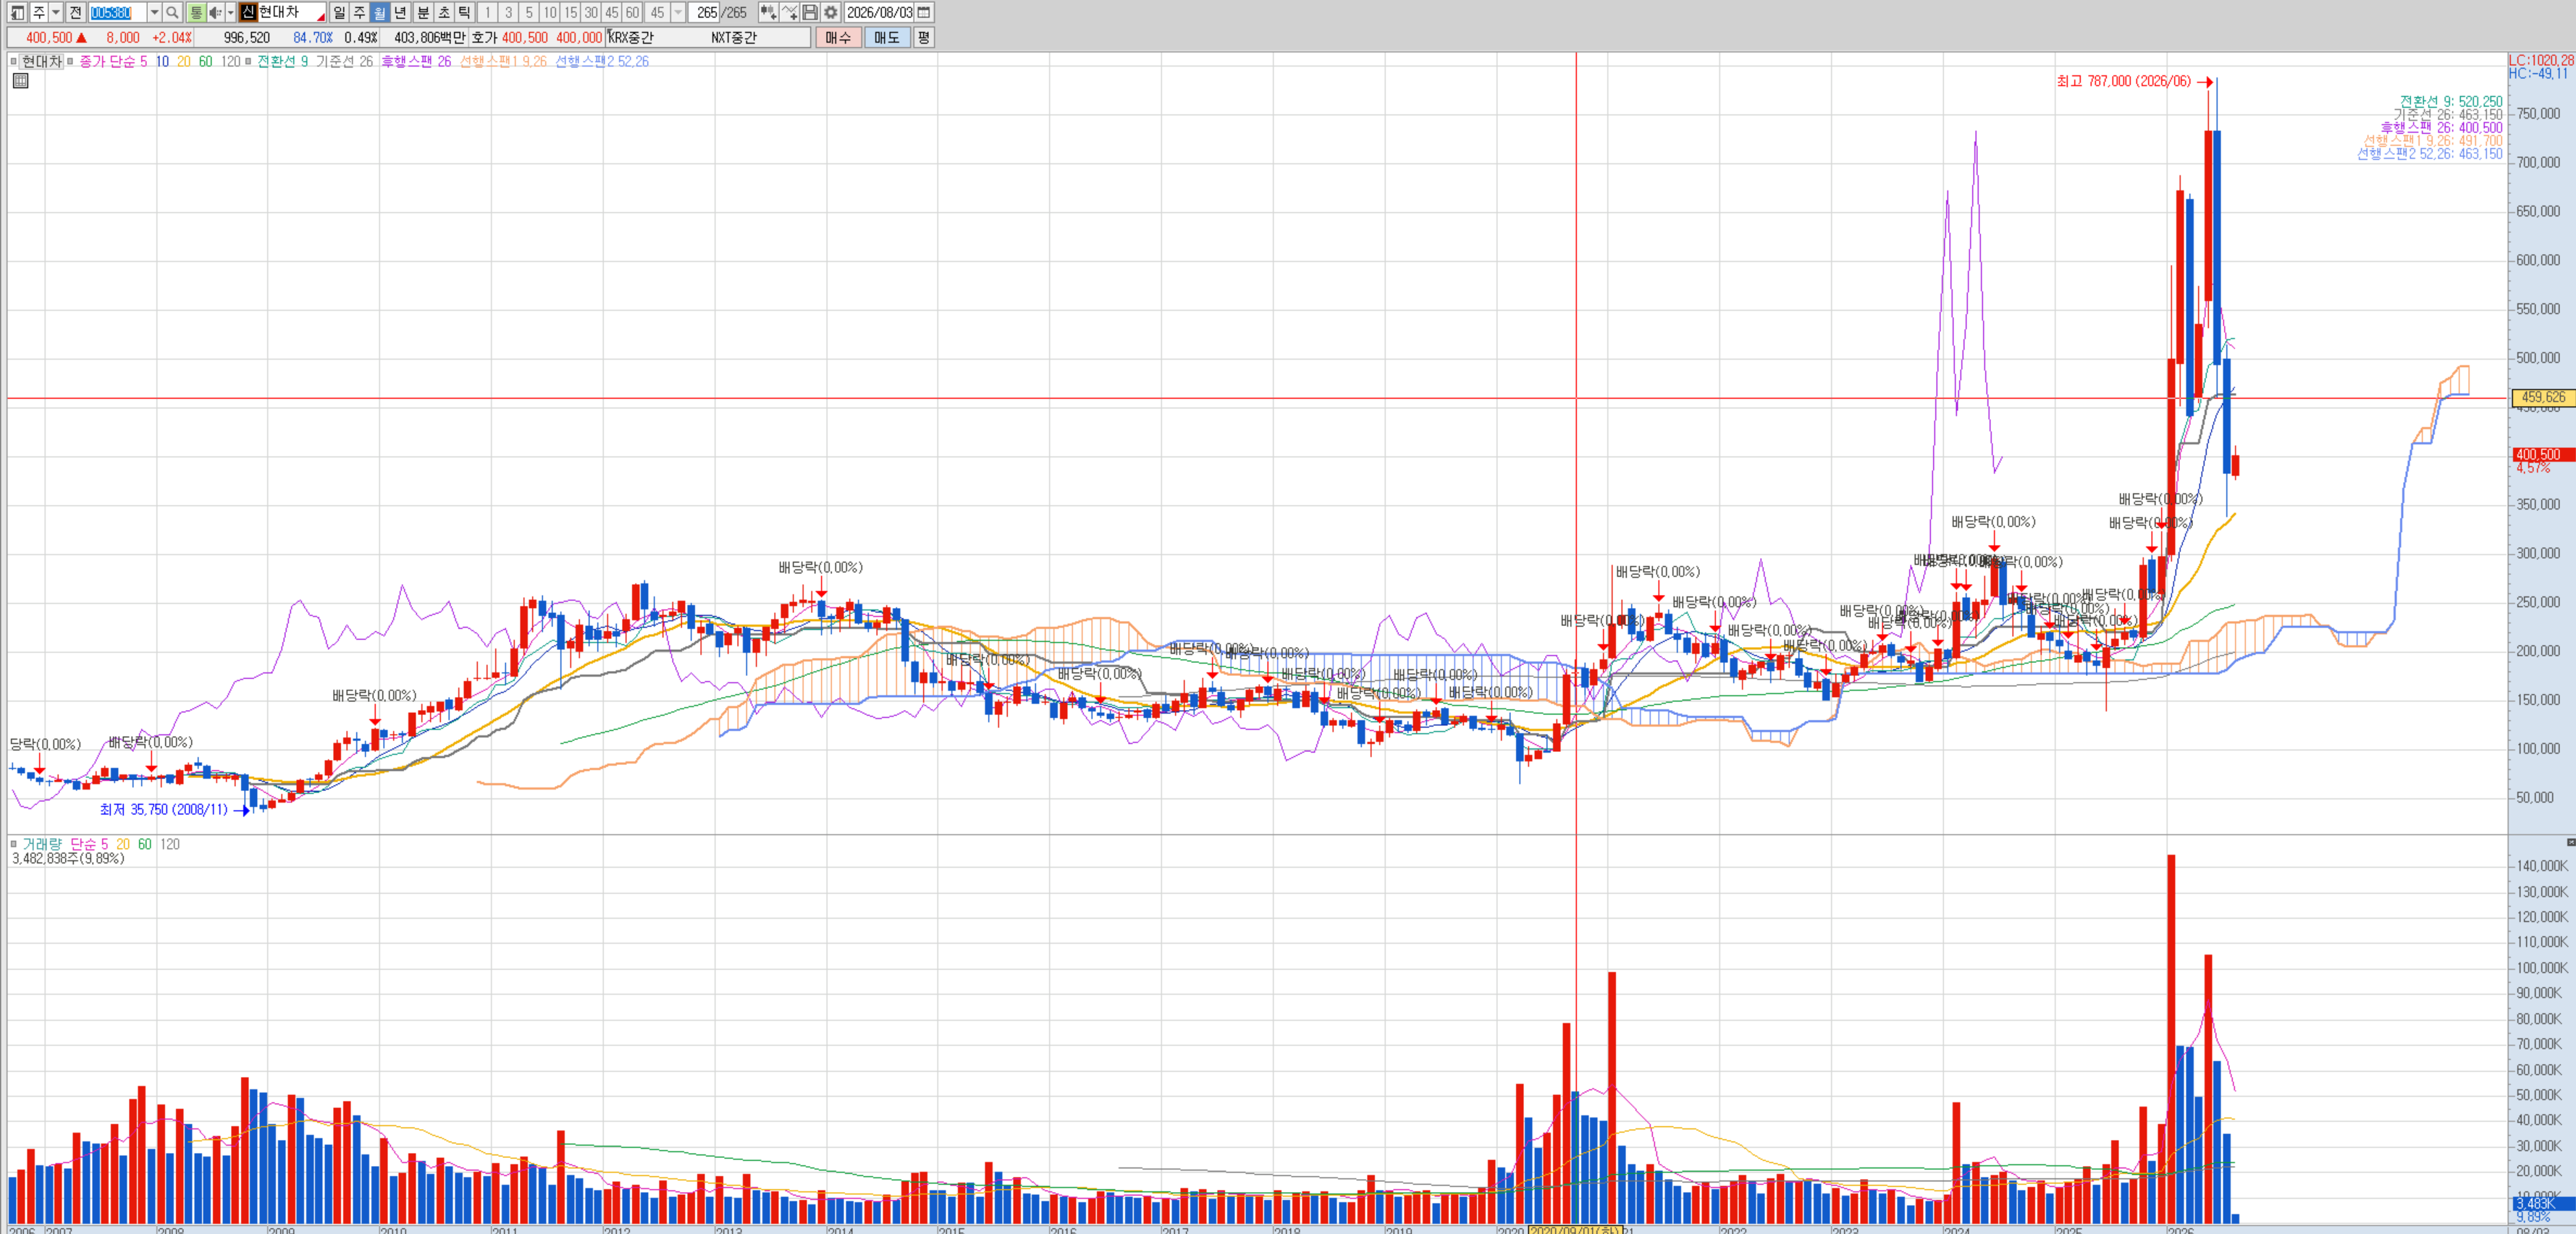Select the 틱 (tick) period tab
The image size is (2576, 1234).
[x=464, y=12]
